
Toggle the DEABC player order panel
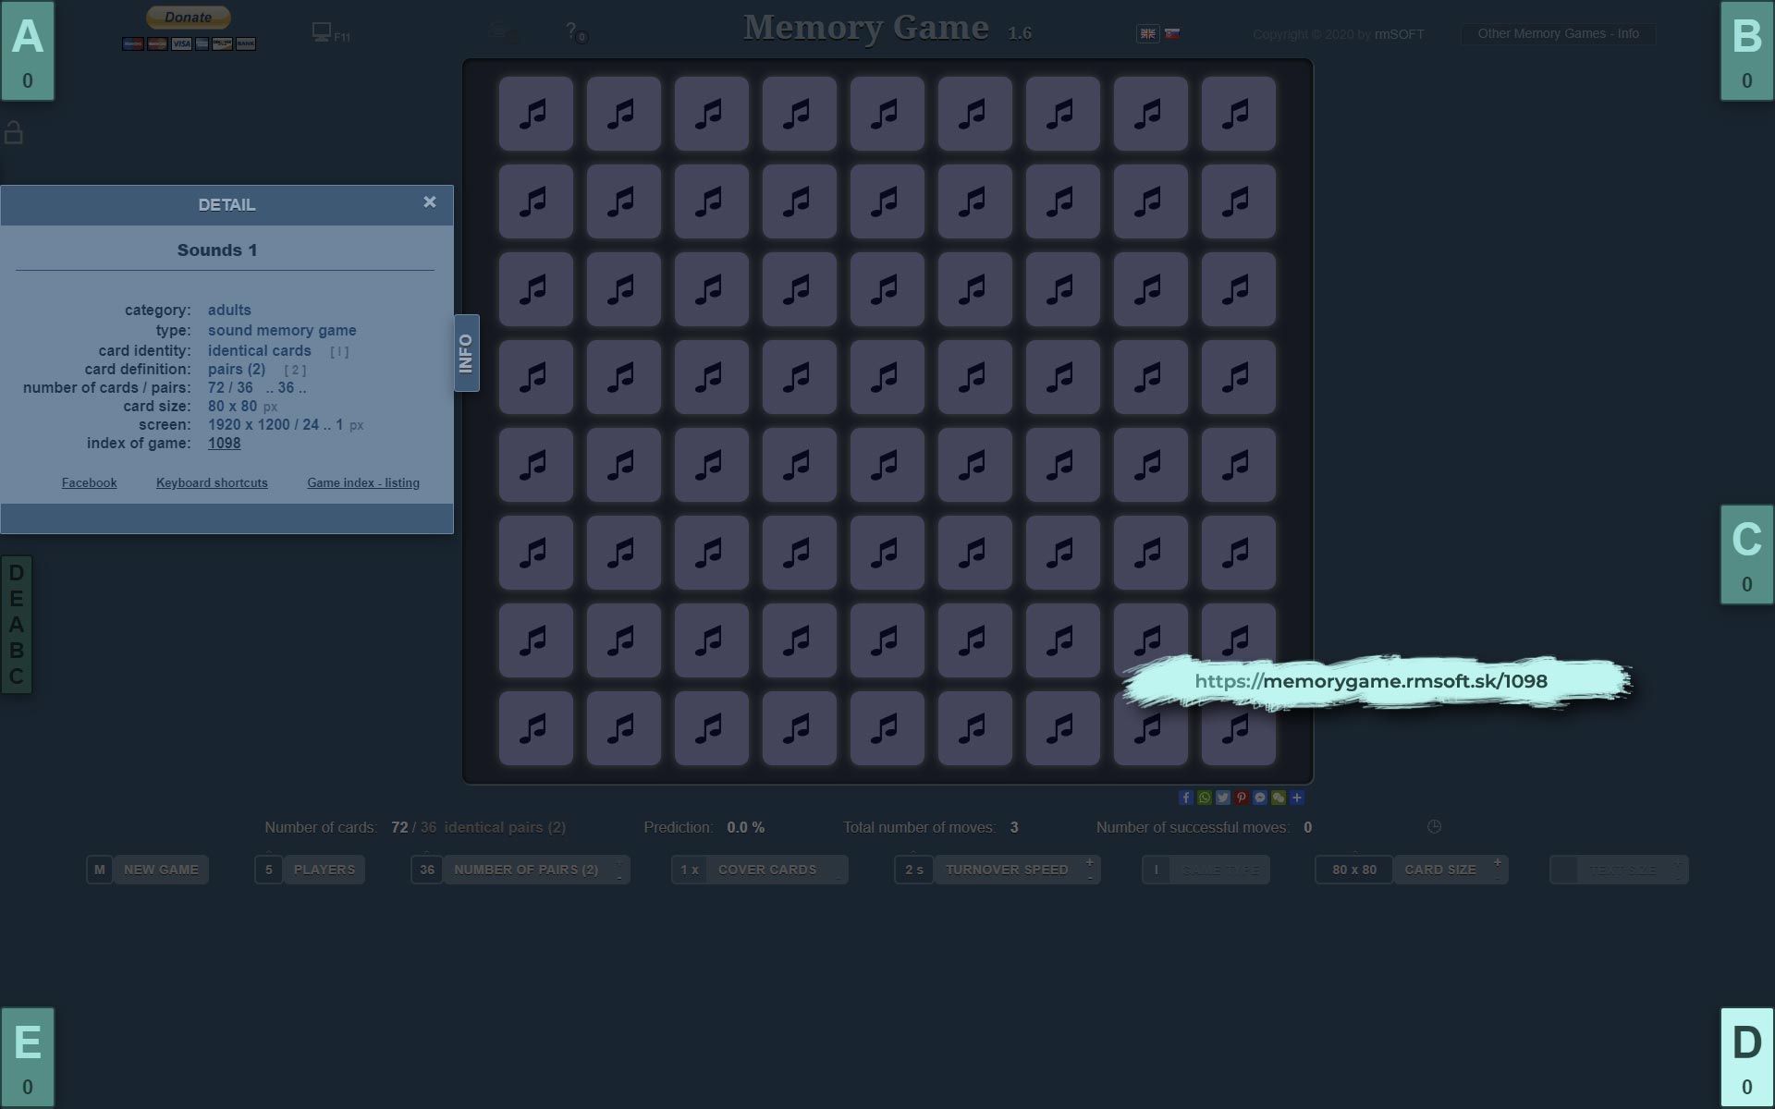tap(17, 624)
